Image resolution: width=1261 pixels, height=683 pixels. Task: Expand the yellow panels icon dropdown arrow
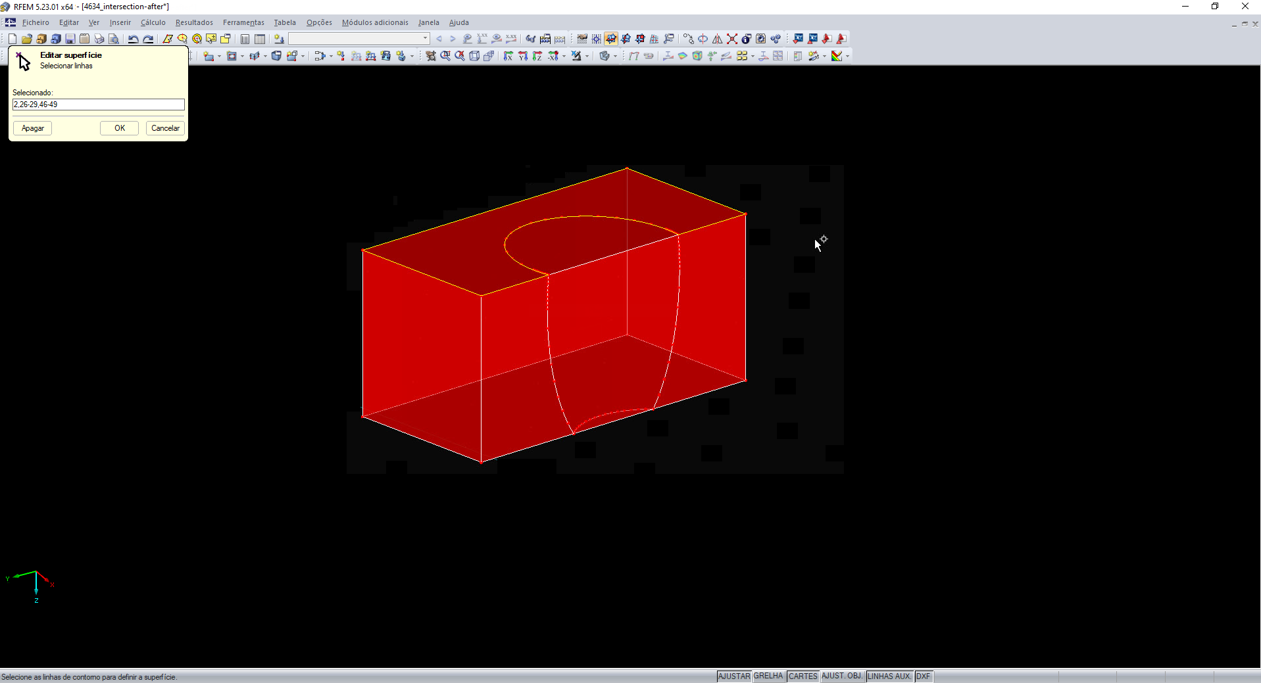pos(753,57)
